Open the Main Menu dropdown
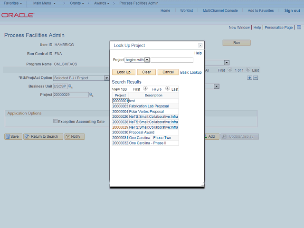Screen dimensions: 304x228 [x=44, y=3]
